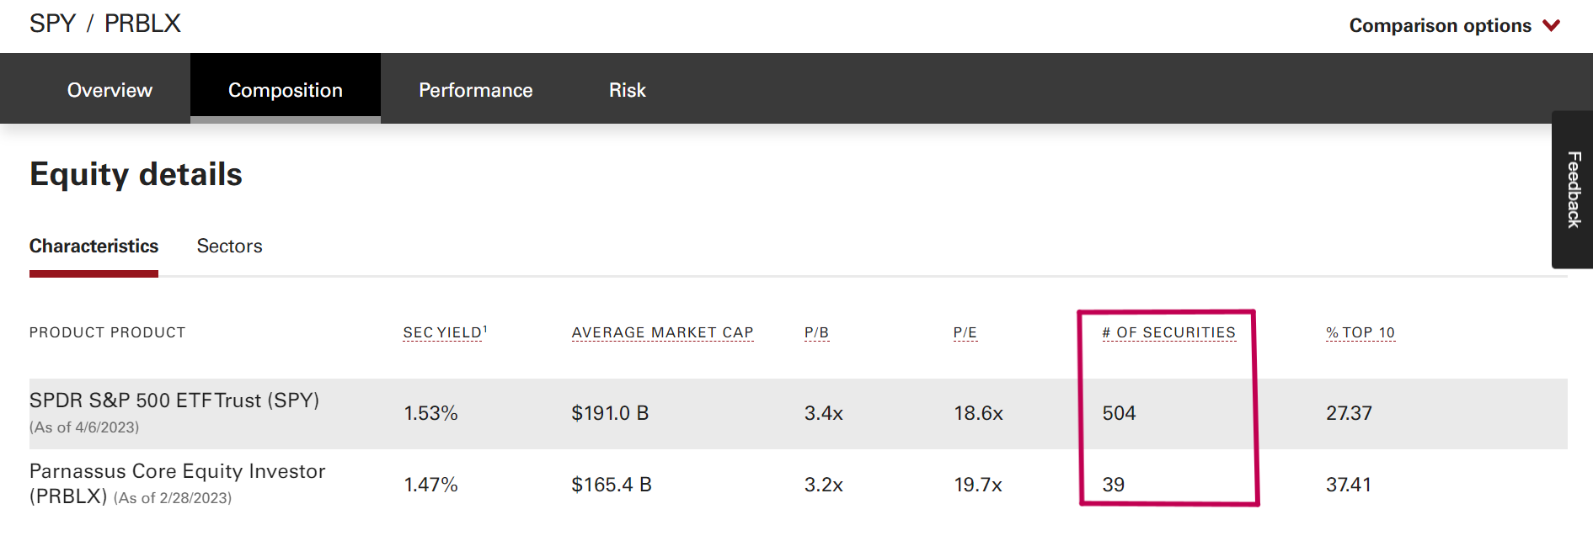
Task: Open the Feedback side panel button
Action: coord(1573,189)
